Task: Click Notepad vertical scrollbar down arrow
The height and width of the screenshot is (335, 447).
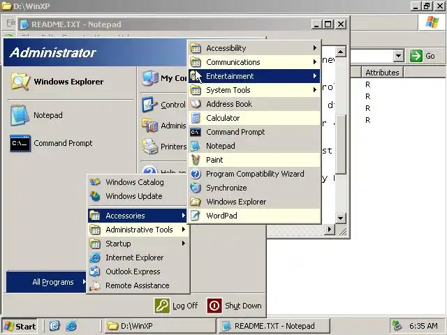Action: click(x=341, y=218)
